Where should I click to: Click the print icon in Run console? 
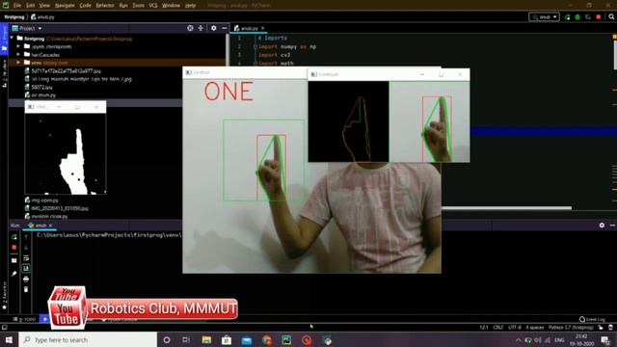pyautogui.click(x=26, y=279)
